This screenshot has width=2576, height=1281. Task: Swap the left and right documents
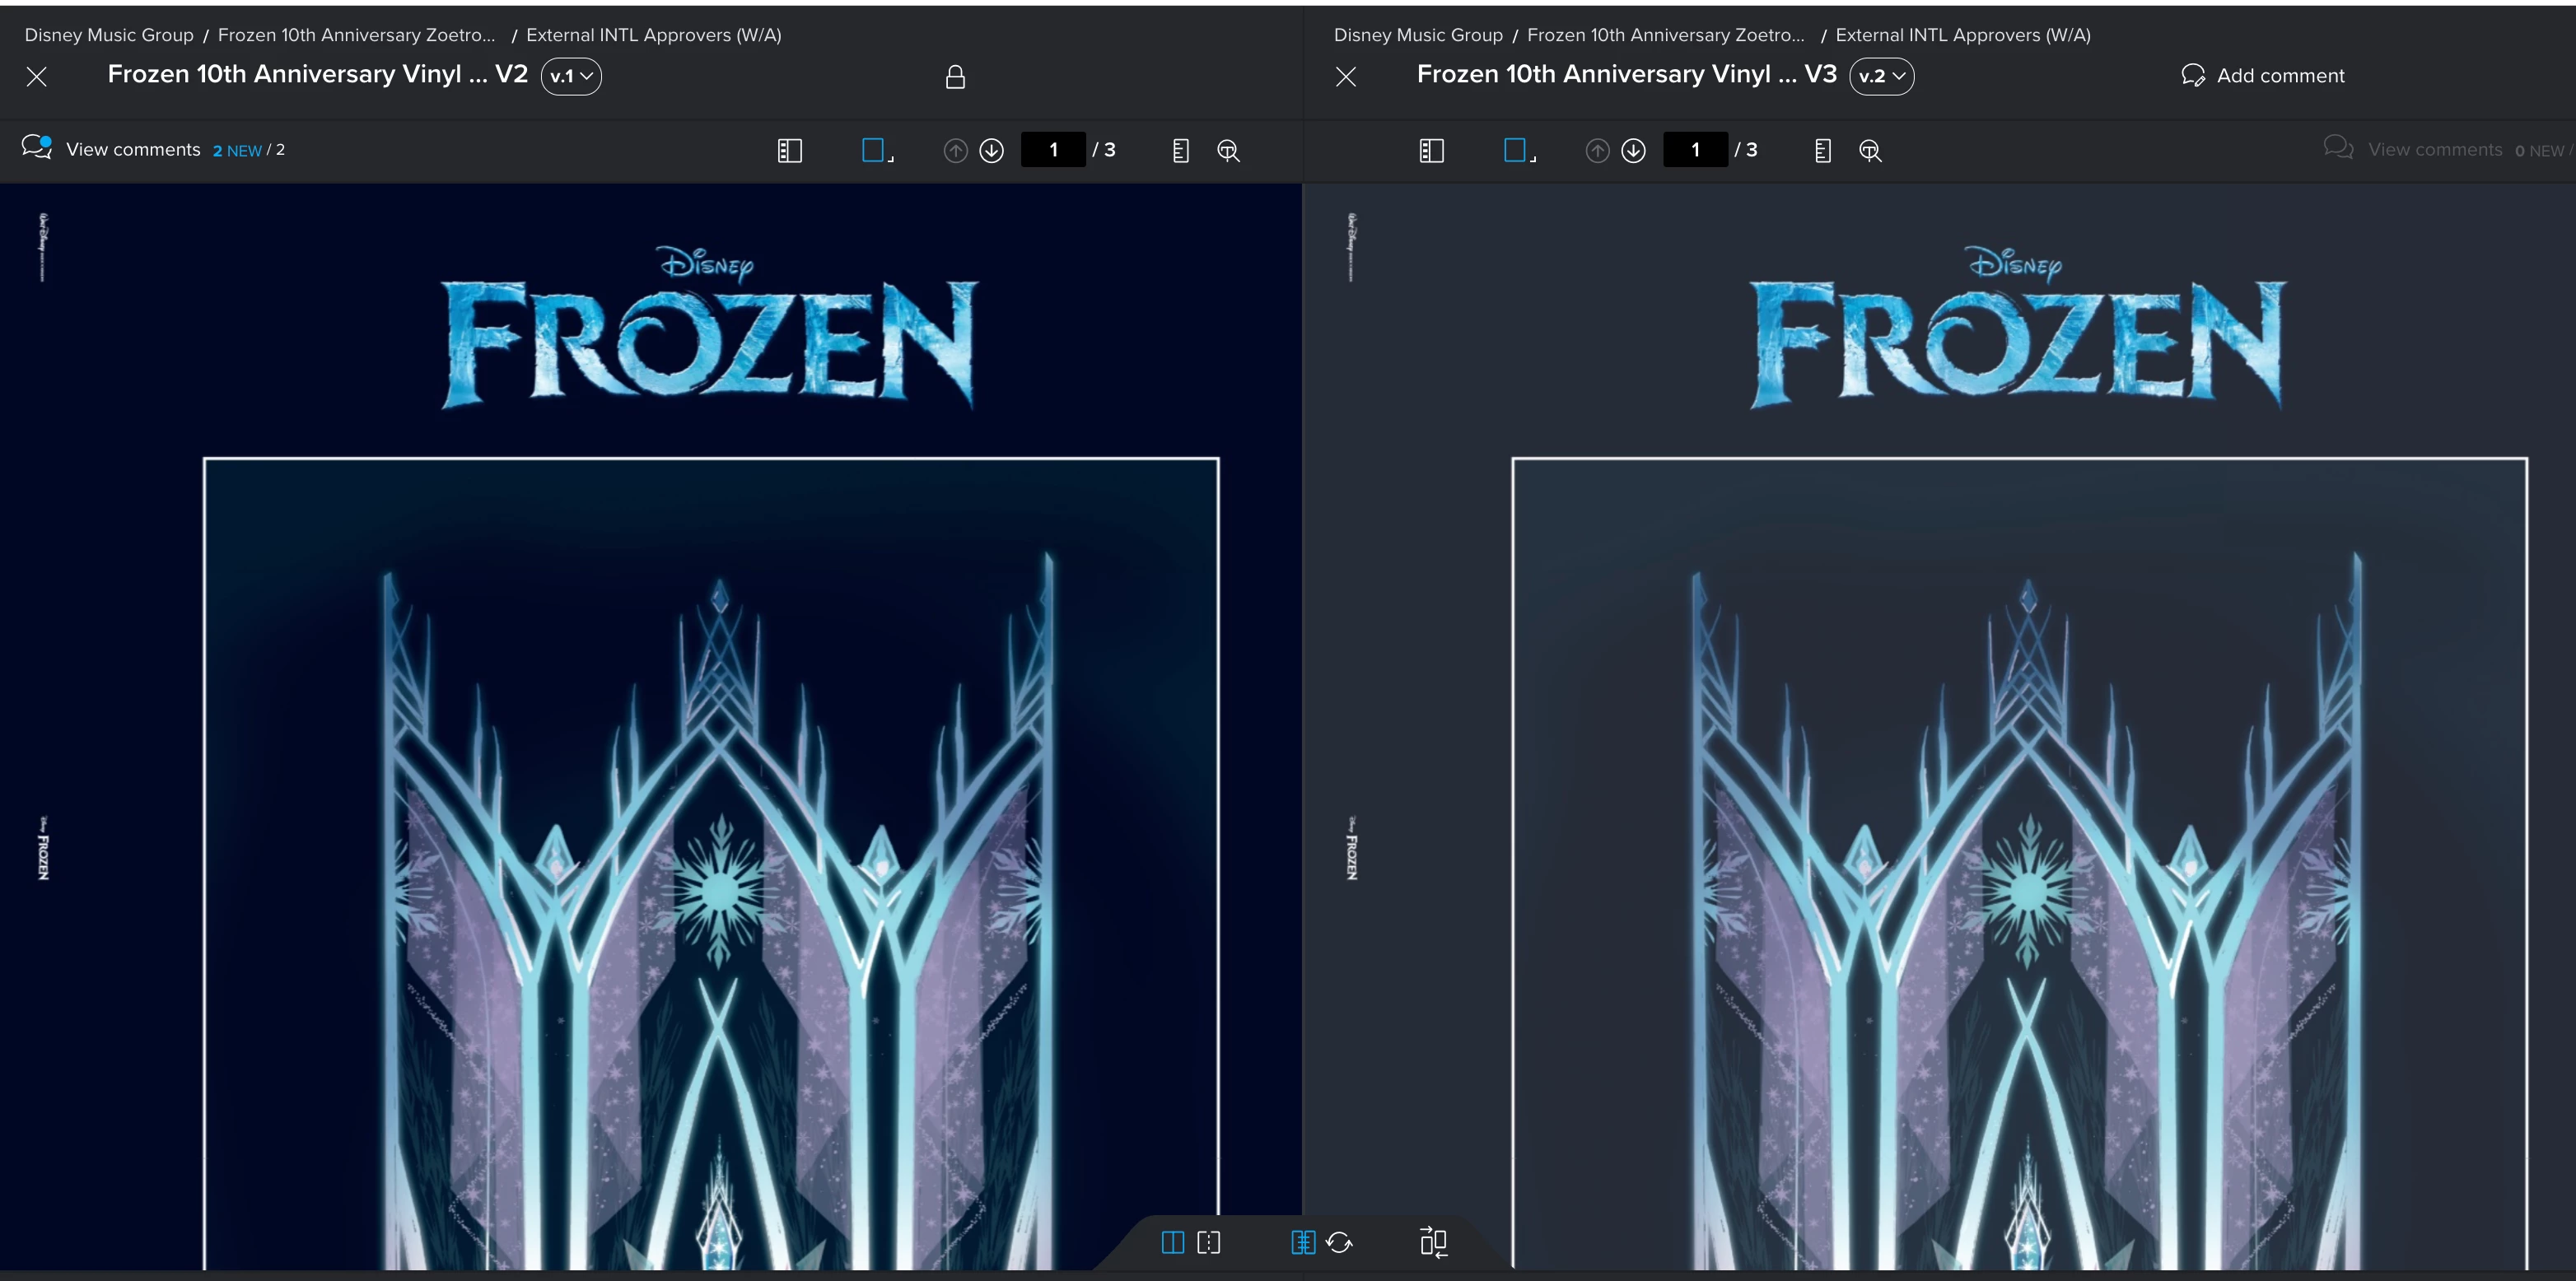[x=1433, y=1243]
